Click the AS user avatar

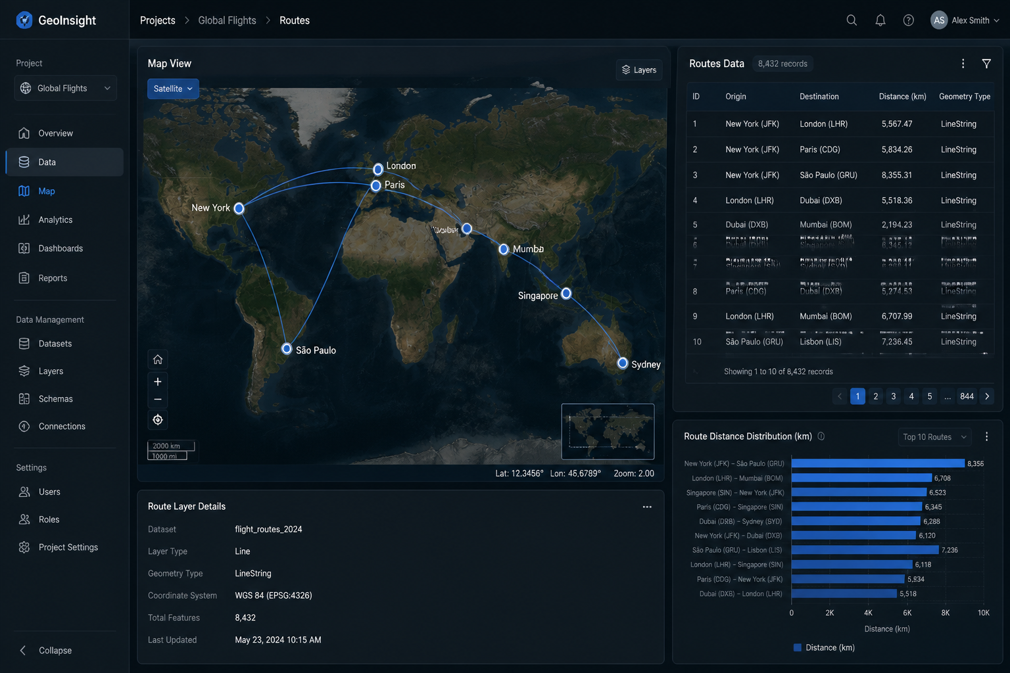click(x=939, y=20)
